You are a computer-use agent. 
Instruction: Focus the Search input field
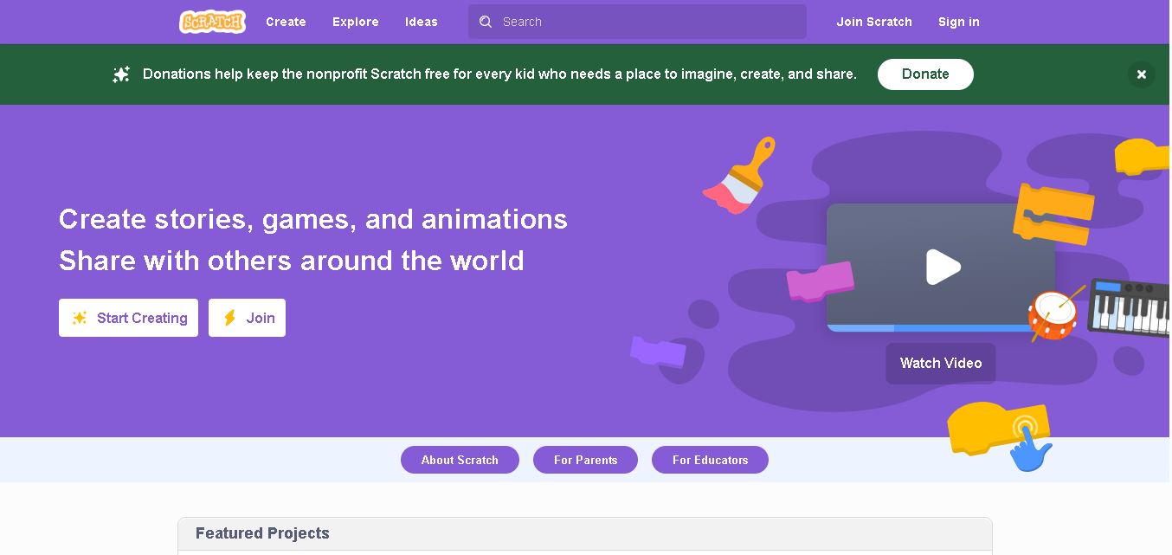click(x=637, y=22)
